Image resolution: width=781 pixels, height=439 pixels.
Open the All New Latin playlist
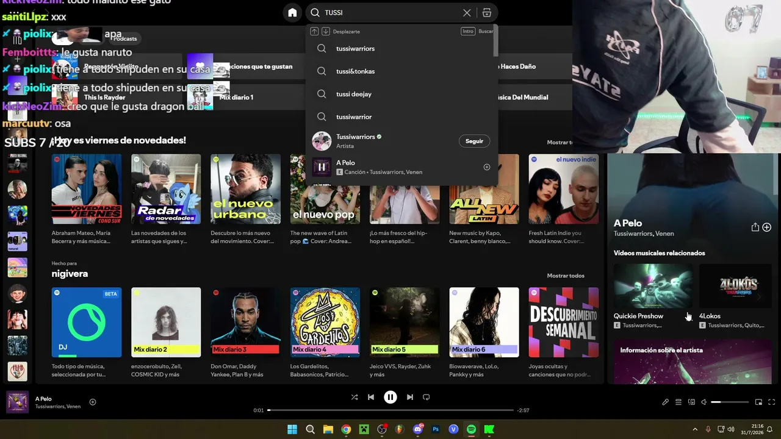click(484, 199)
